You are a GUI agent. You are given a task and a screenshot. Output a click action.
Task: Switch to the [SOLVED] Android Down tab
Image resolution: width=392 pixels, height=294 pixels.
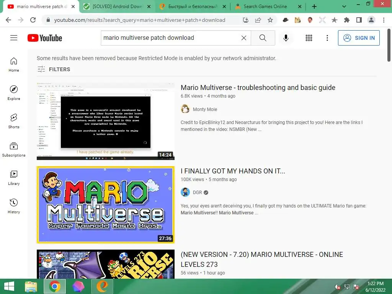point(117,7)
